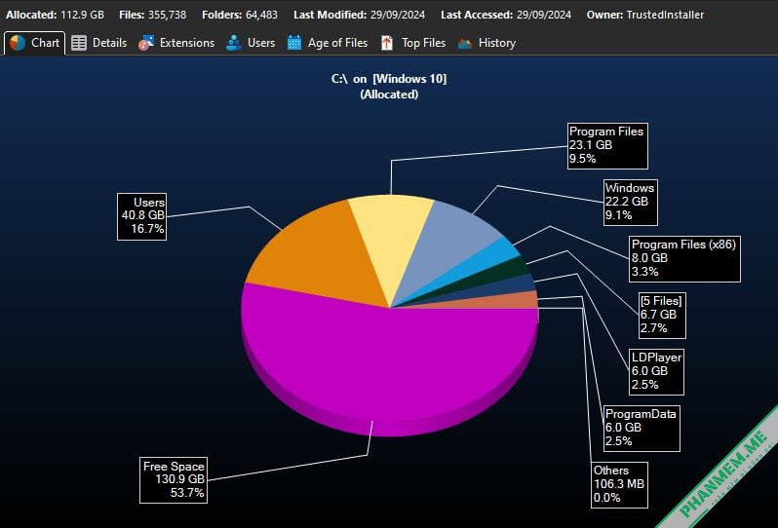The height and width of the screenshot is (528, 778).
Task: Click the Free Space 130.9 GB label
Action: pyautogui.click(x=174, y=480)
